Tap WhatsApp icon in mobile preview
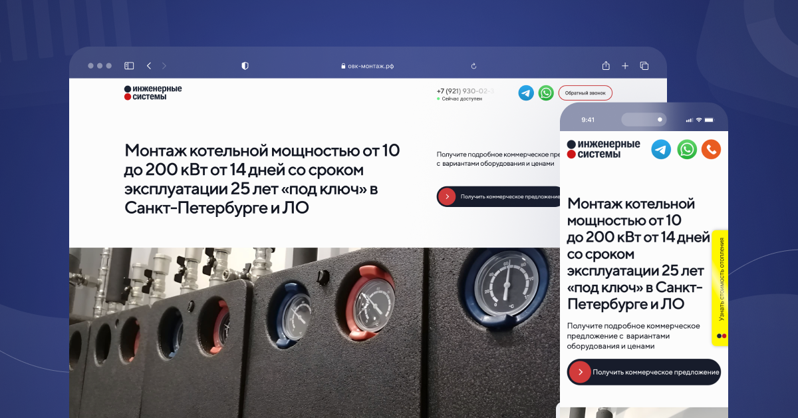The height and width of the screenshot is (418, 798). pos(686,149)
